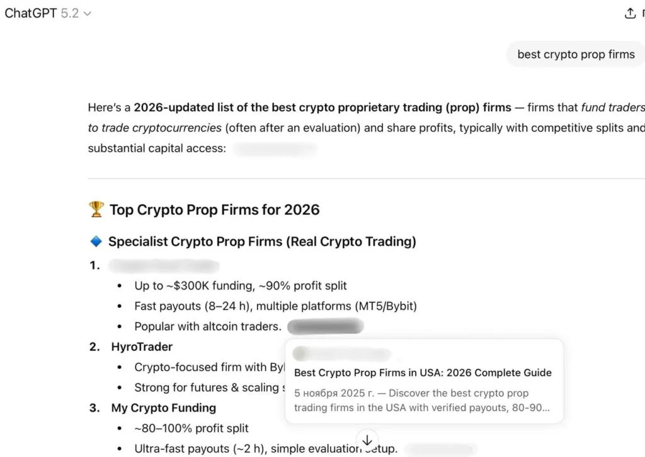This screenshot has height=457, width=645.
Task: Click the blue diamond icon before Specialist Crypto Prop Firms
Action: (x=96, y=241)
